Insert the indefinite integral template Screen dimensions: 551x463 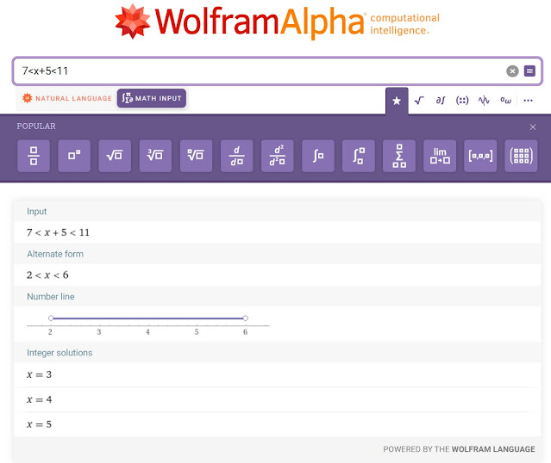tap(318, 156)
